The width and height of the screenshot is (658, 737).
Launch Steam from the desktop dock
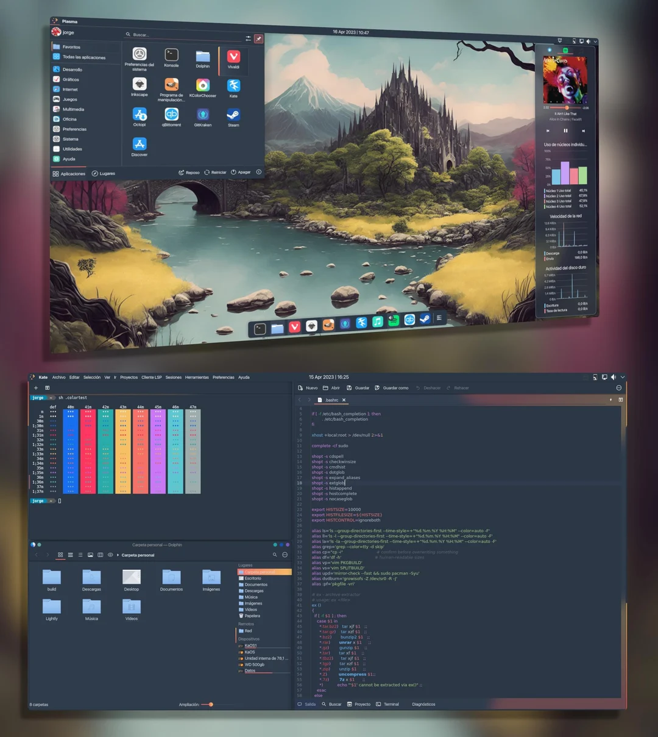click(x=425, y=318)
